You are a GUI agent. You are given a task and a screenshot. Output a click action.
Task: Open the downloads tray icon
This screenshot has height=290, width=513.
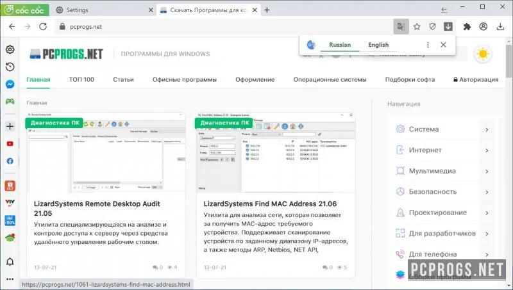(x=500, y=26)
